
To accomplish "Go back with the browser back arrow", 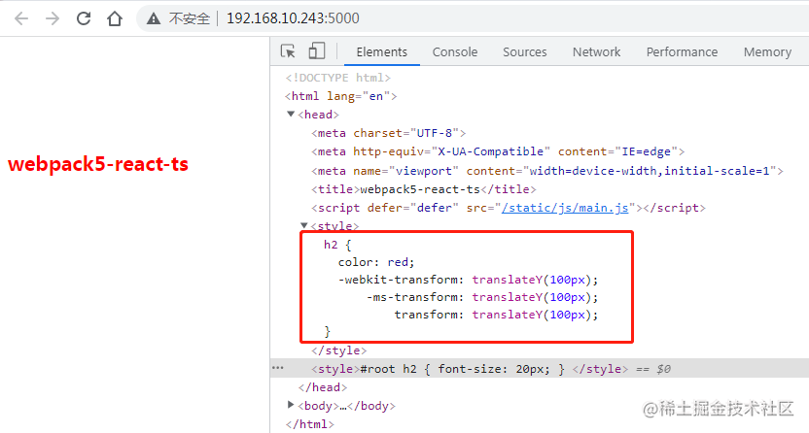I will (x=21, y=18).
